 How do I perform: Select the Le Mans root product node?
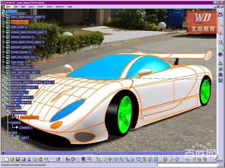click(11, 12)
